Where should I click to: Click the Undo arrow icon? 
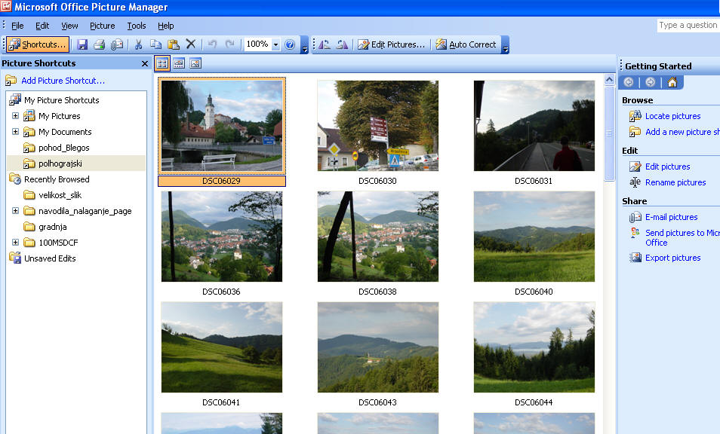(x=212, y=44)
